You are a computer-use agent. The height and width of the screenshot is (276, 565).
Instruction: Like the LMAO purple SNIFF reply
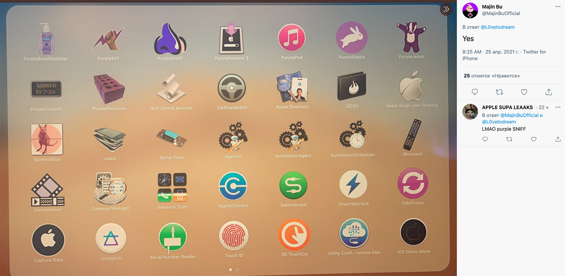534,139
